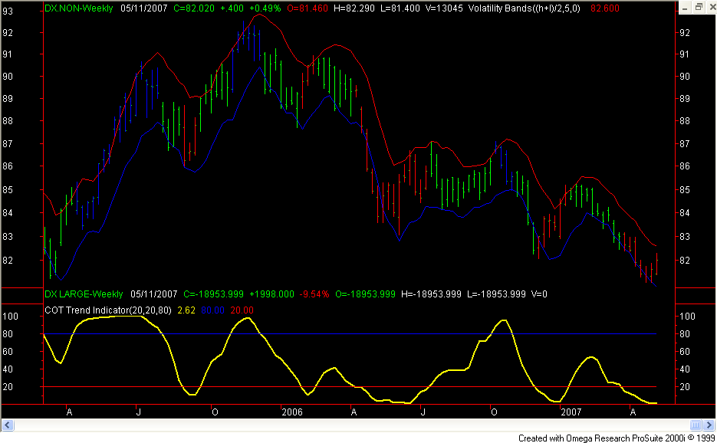Screen dimensions: 717x443
Task: Click the 2006 label on time axis
Action: (x=292, y=412)
